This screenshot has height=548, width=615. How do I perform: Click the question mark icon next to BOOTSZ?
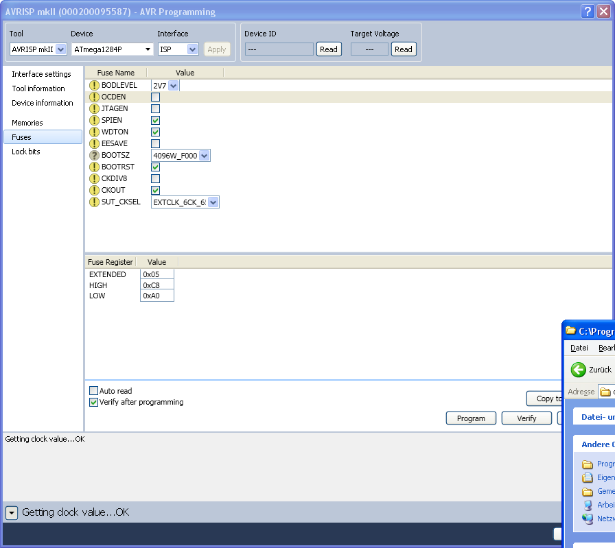coord(94,155)
